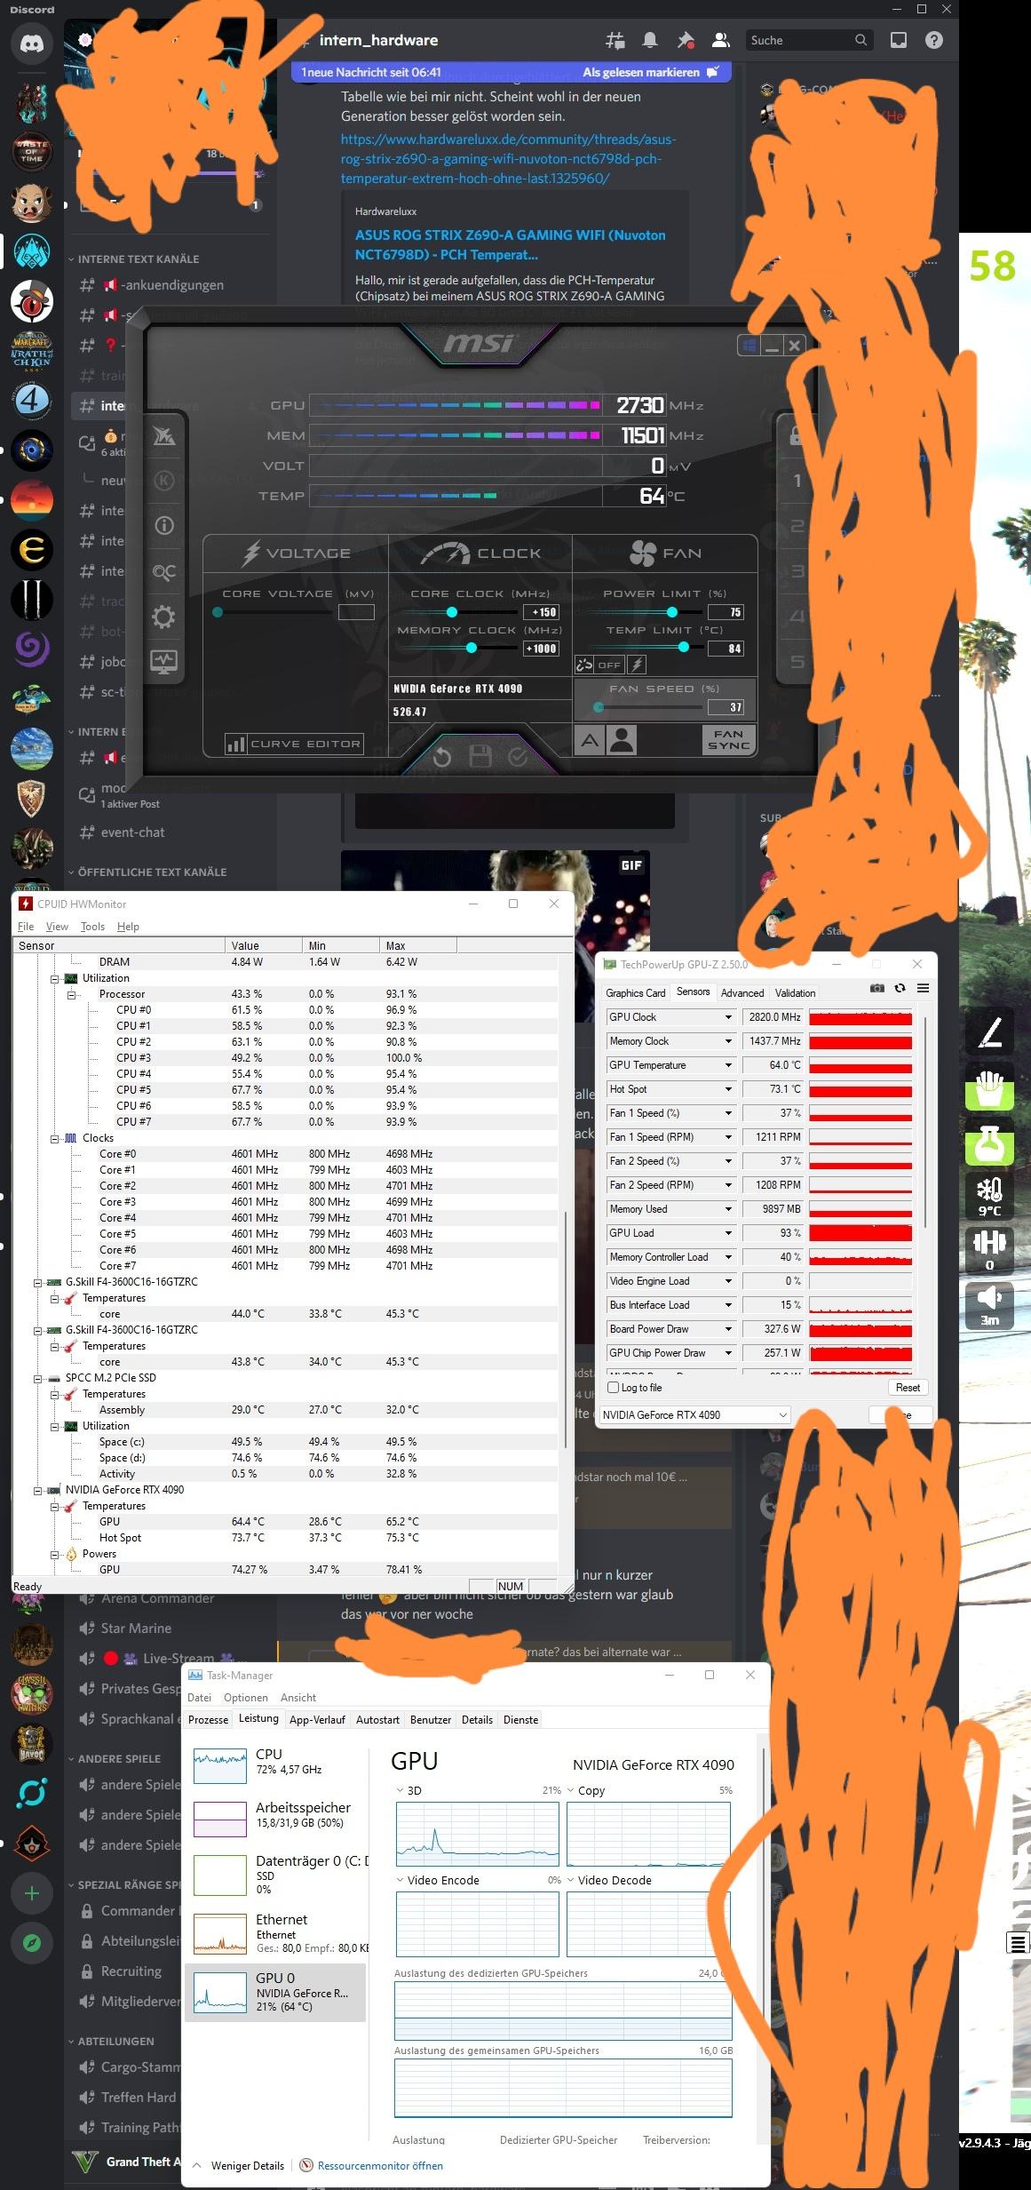Select Ethernet in Task Manager list
The height and width of the screenshot is (2190, 1031).
click(x=277, y=1933)
